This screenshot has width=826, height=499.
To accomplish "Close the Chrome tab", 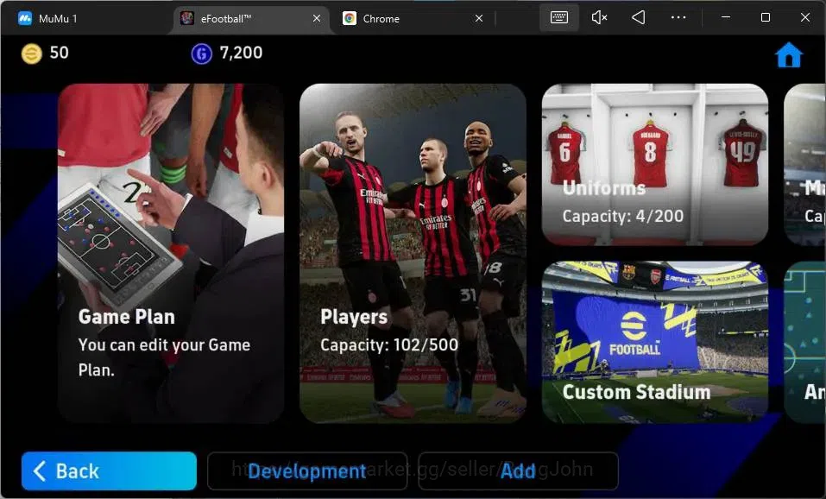I will click(x=479, y=18).
